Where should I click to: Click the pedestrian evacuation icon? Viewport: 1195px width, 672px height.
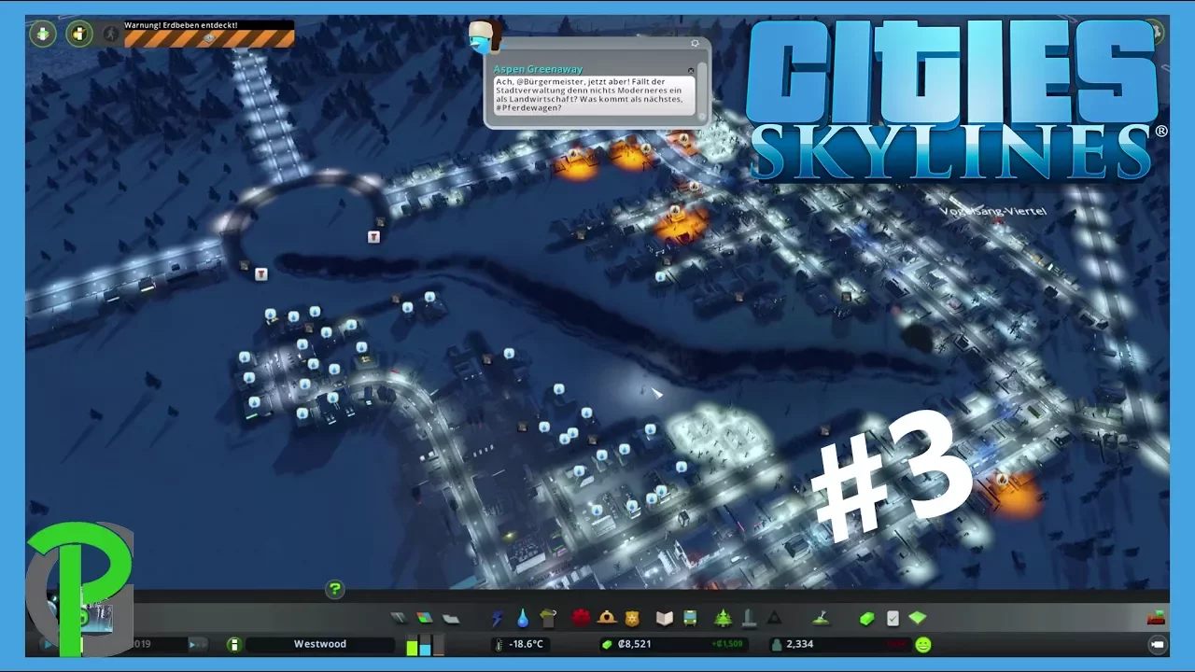[111, 35]
